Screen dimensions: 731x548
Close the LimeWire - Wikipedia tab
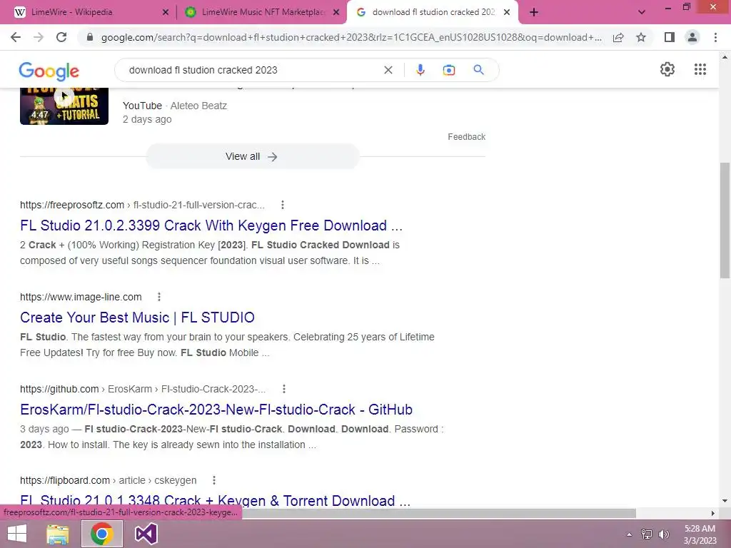coord(166,13)
